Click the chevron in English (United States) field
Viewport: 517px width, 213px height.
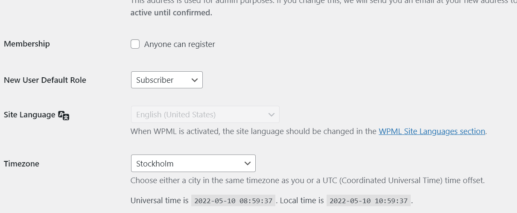tap(271, 115)
